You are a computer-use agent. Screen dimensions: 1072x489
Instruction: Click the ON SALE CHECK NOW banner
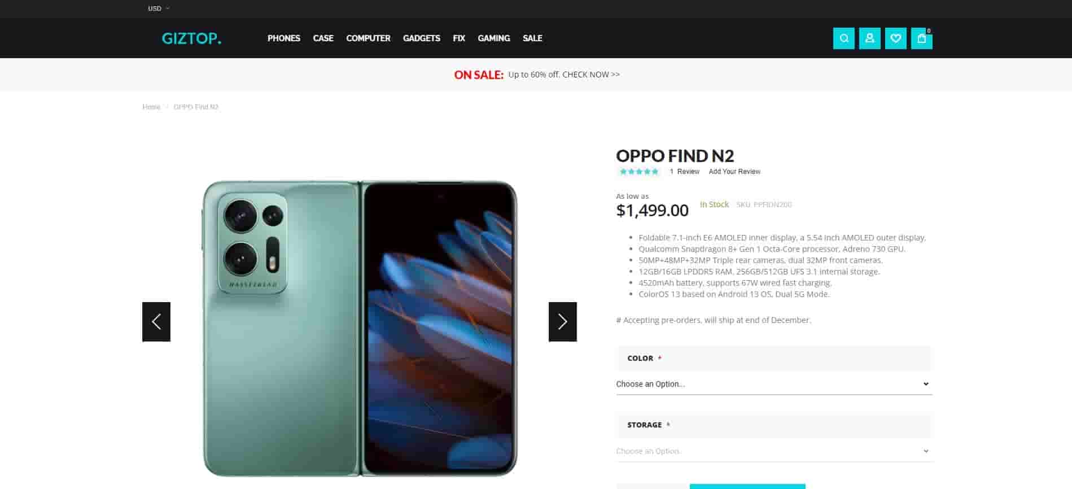pos(537,75)
